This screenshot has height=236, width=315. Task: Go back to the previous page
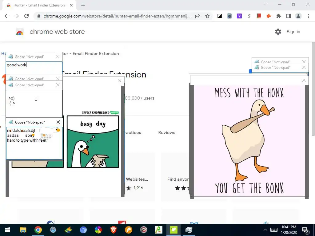click(7, 16)
